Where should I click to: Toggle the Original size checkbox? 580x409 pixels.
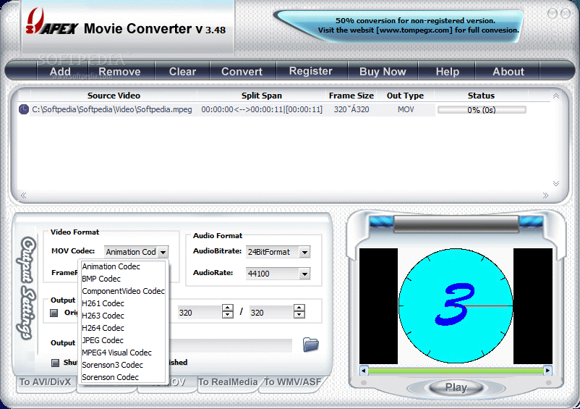[54, 313]
